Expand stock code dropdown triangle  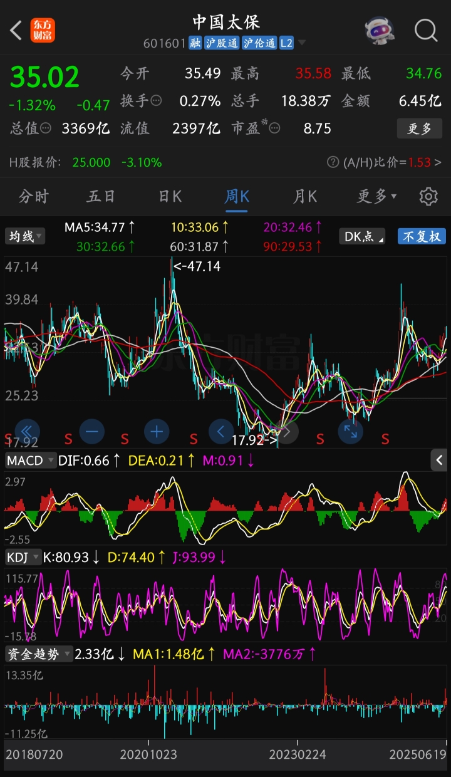pos(302,43)
